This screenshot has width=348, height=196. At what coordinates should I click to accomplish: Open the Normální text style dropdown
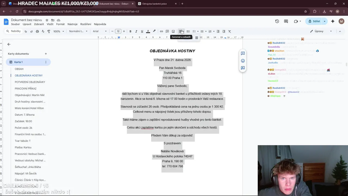click(x=78, y=31)
